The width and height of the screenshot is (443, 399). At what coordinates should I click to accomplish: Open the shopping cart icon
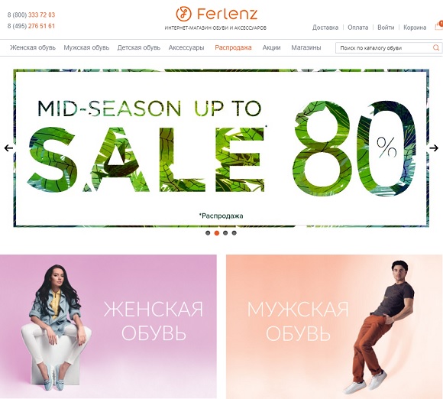438,25
